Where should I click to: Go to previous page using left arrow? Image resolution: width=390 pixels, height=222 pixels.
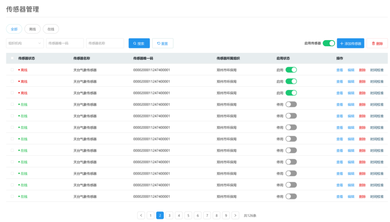(x=141, y=215)
